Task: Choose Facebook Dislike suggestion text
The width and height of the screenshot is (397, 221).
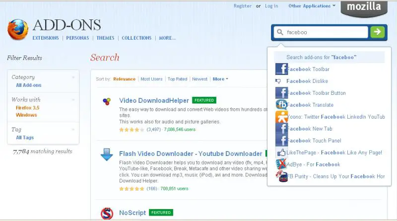Action: (307, 81)
